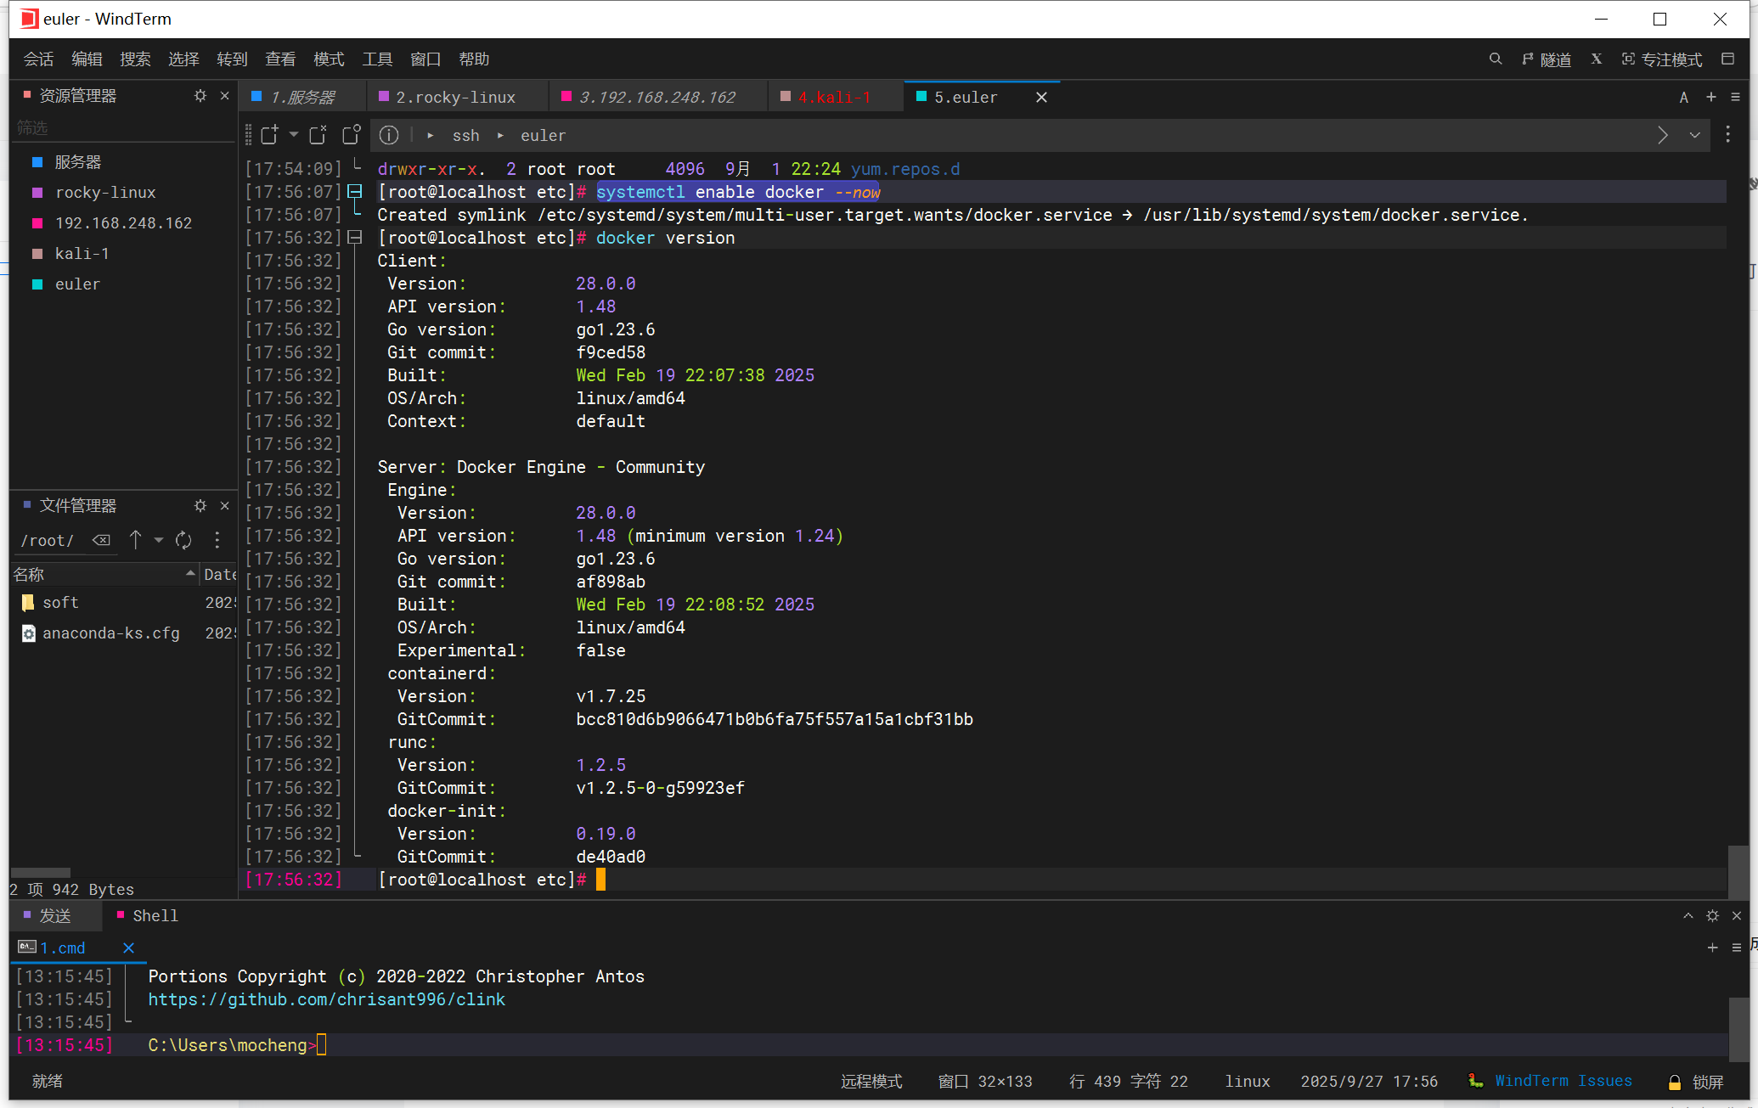The image size is (1758, 1108).
Task: Click the new session icon in the terminal toolbar
Action: (x=270, y=135)
